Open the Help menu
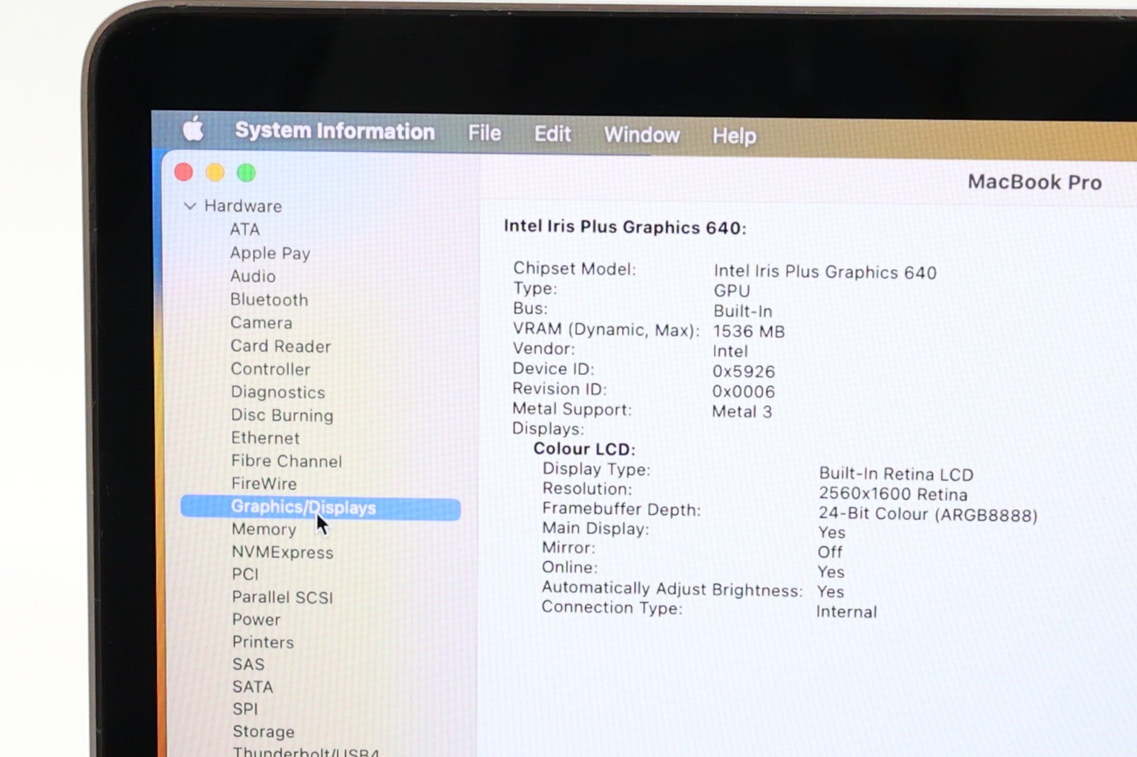 pos(734,136)
